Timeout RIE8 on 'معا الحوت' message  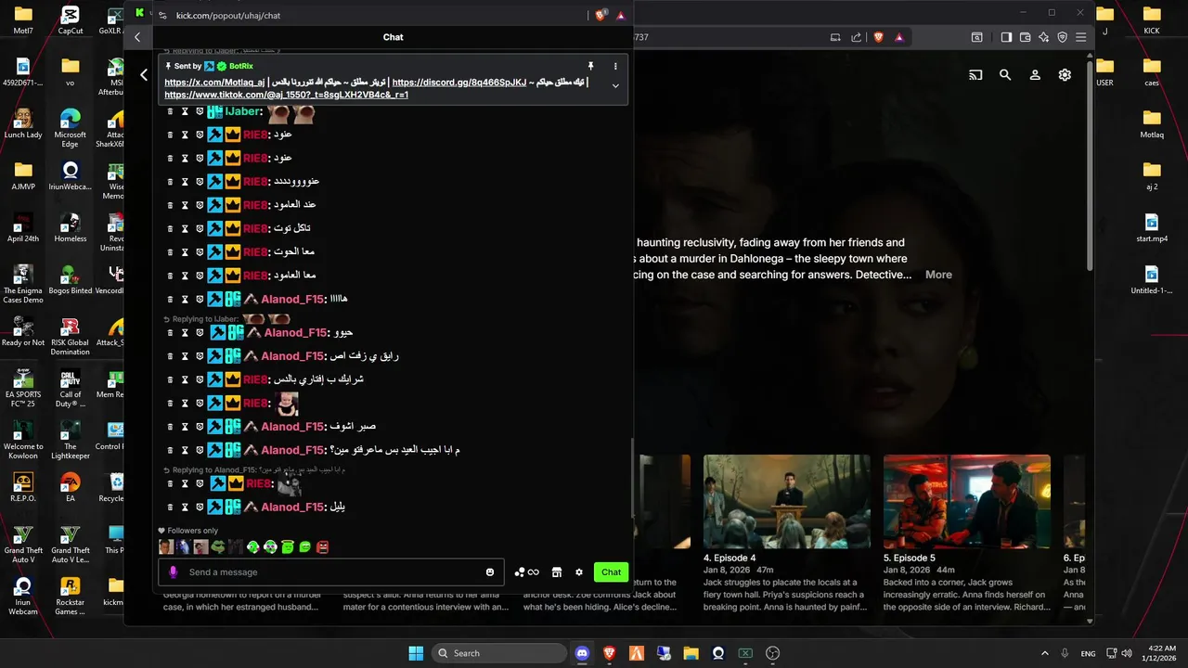point(185,252)
